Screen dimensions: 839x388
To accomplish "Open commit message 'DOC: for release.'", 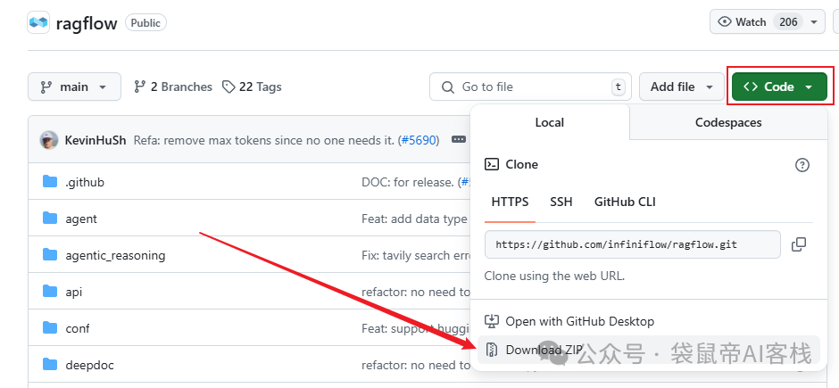I will pos(408,182).
